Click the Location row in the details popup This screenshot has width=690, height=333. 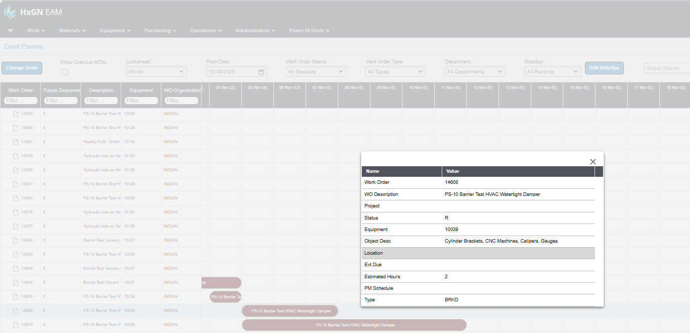click(x=477, y=253)
